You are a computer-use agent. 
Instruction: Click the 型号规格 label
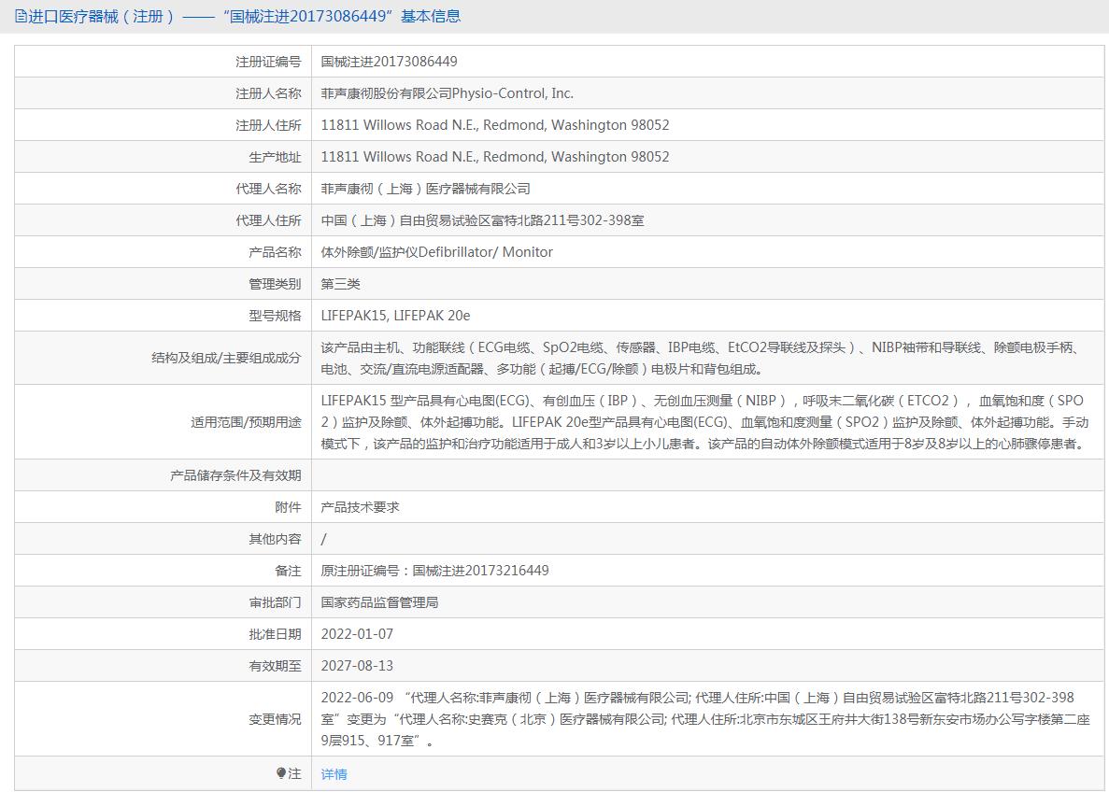tap(275, 316)
